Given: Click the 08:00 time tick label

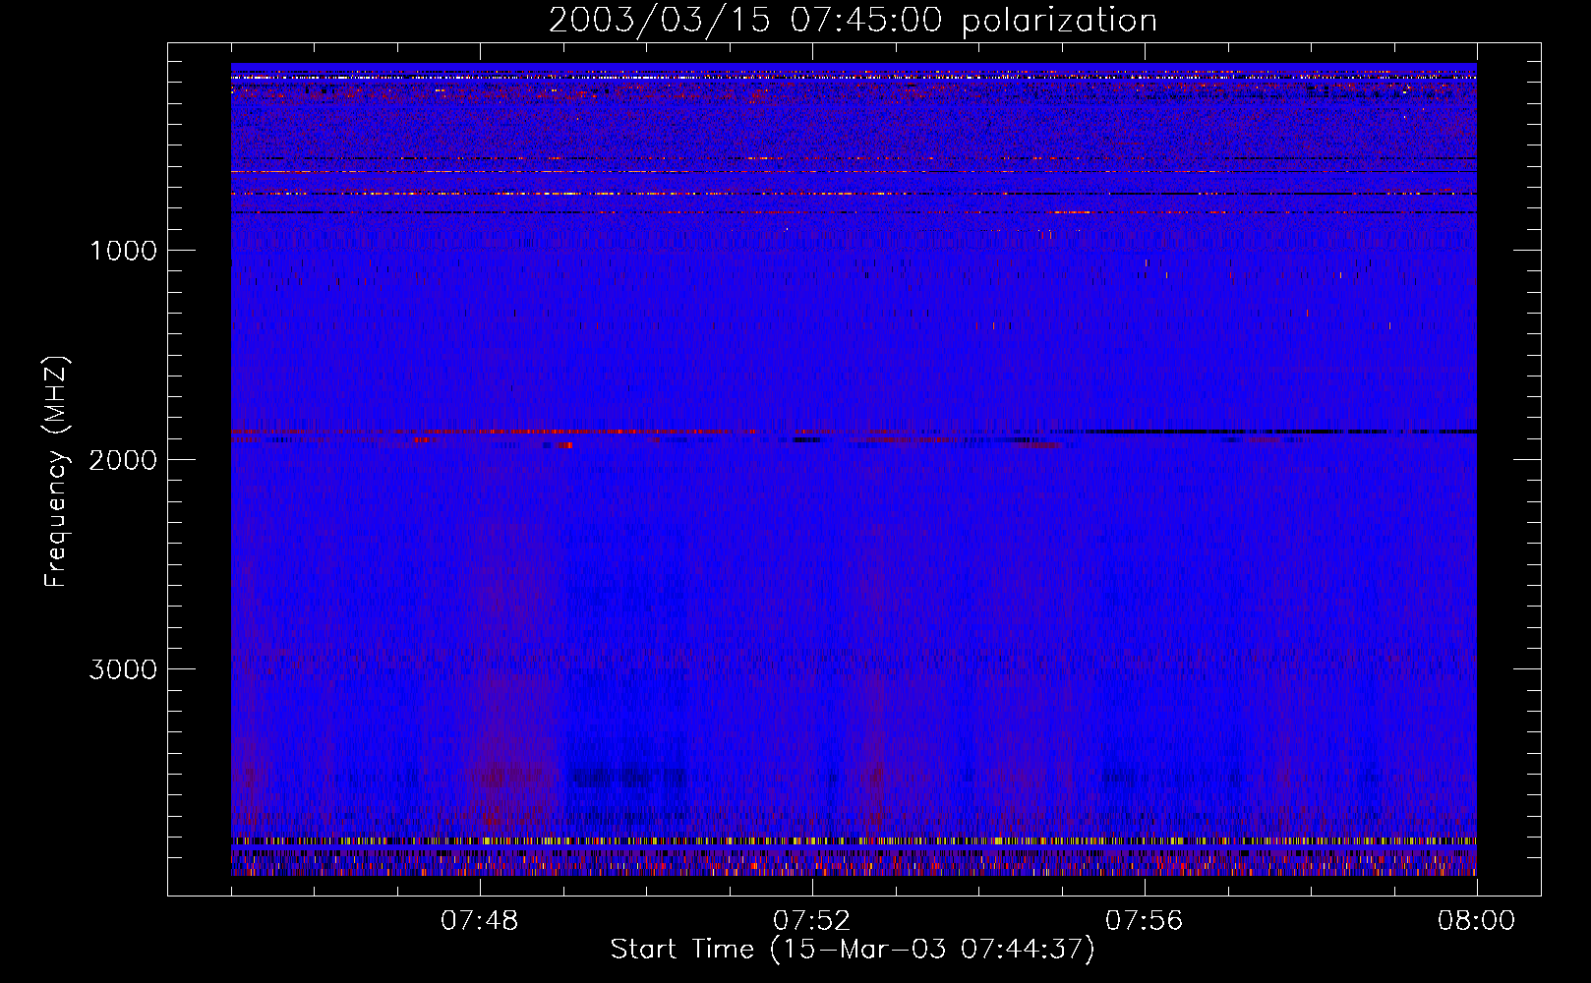Looking at the screenshot, I should 1476,921.
